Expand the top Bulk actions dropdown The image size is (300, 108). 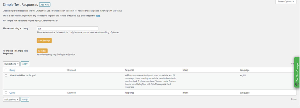point(11,64)
